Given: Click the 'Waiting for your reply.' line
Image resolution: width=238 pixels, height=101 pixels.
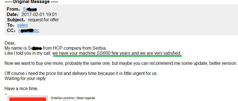Looking at the screenshot, I should coord(25,79).
